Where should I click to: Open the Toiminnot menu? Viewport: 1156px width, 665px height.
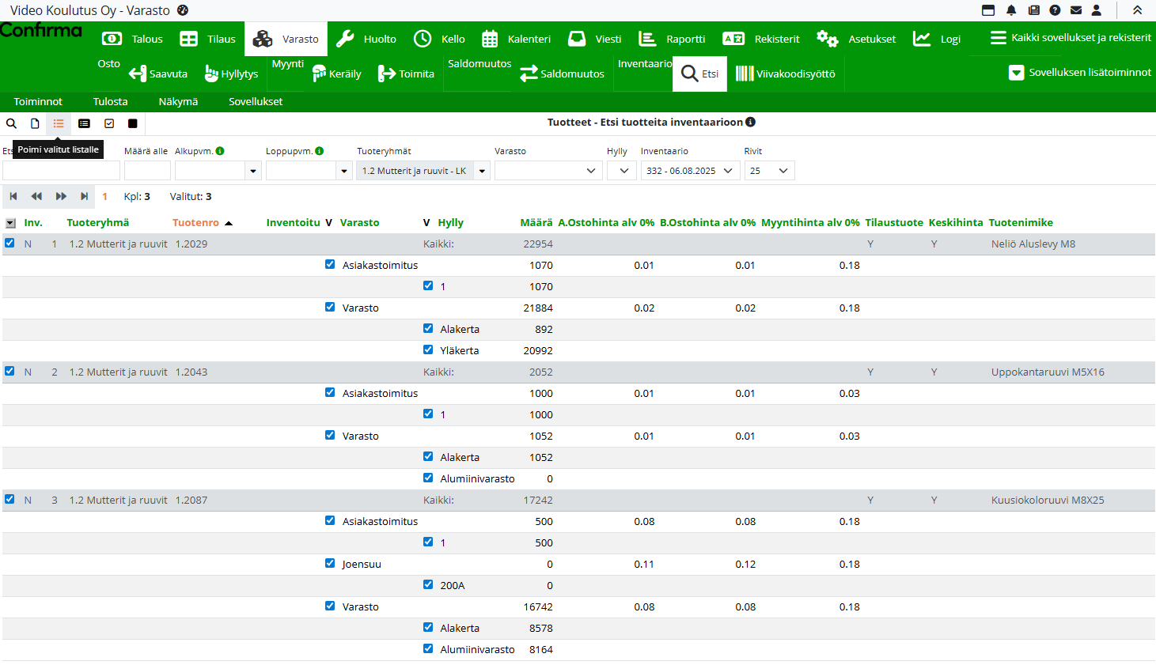click(38, 101)
